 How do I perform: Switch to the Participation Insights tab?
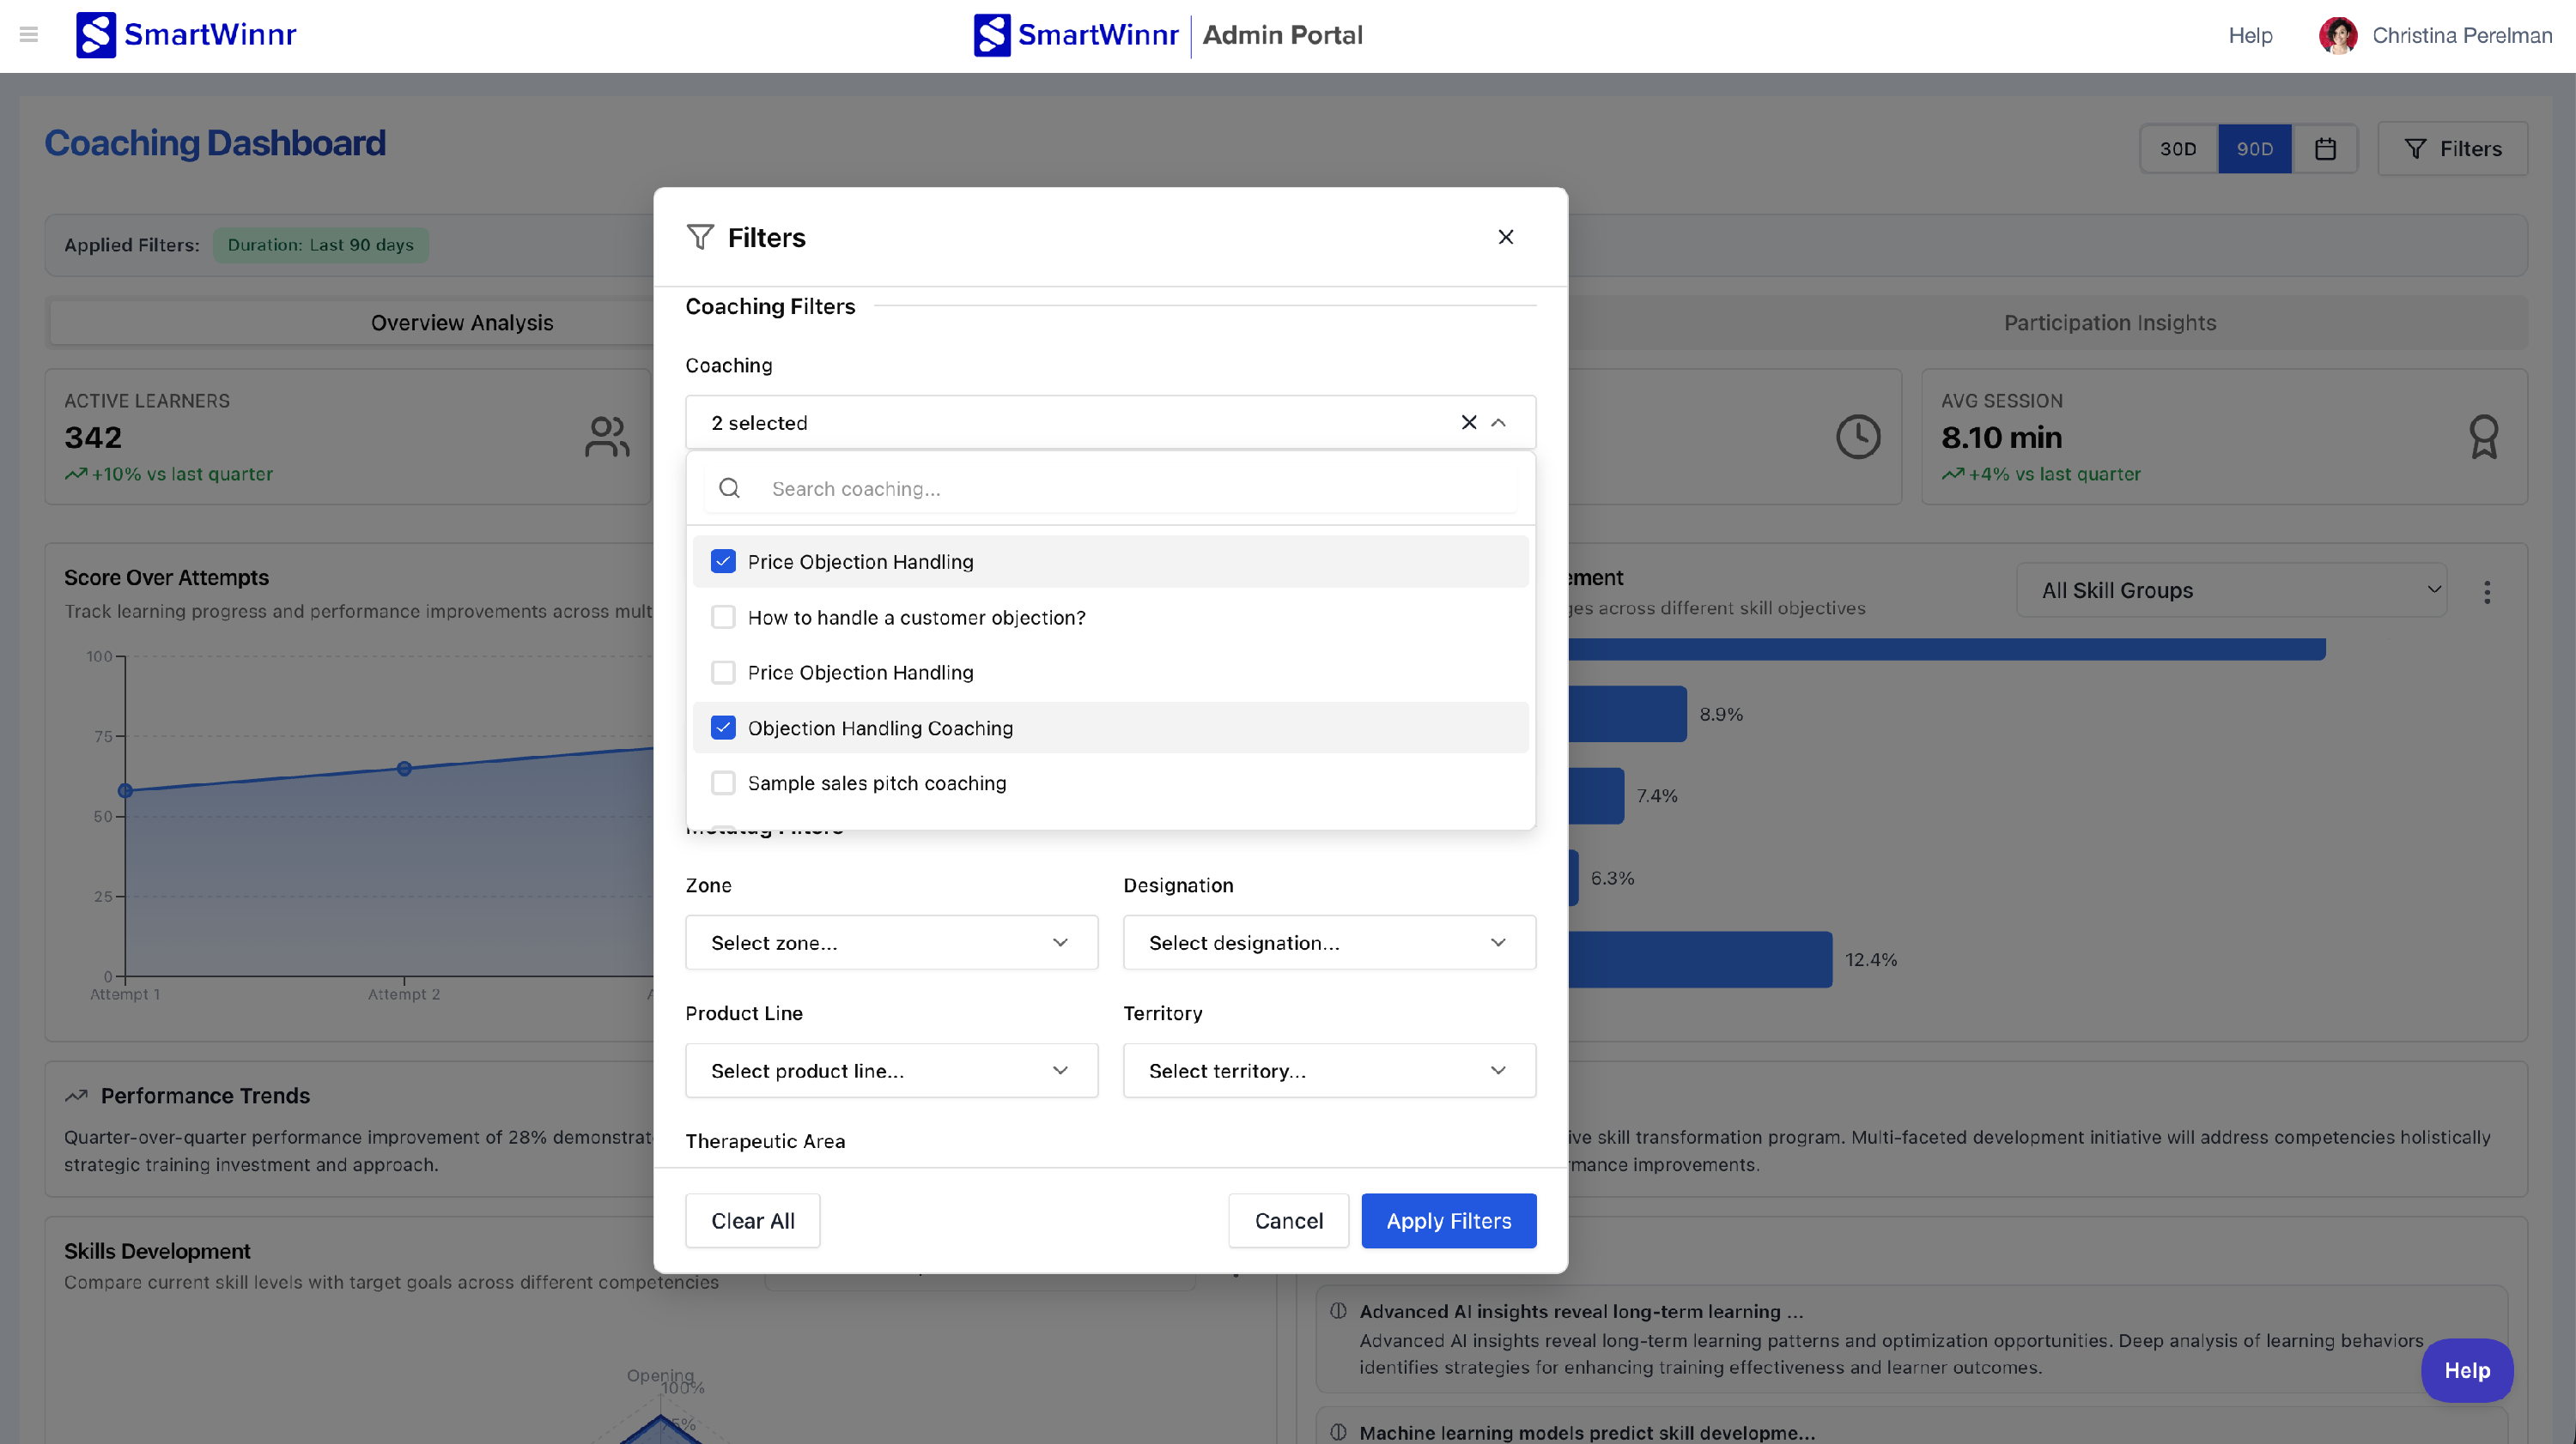pyautogui.click(x=2109, y=323)
